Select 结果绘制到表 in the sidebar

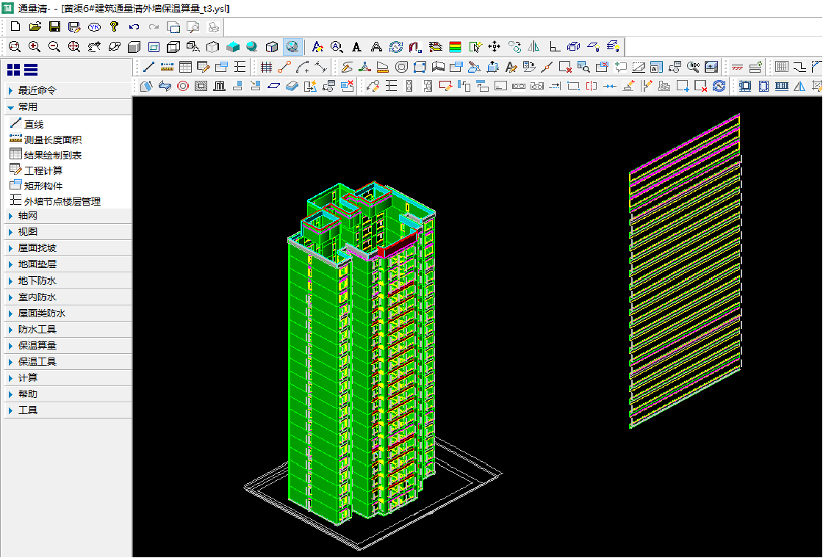pyautogui.click(x=46, y=155)
